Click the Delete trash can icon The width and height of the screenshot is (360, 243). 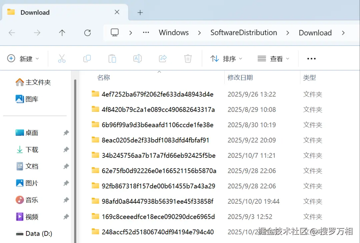click(188, 59)
